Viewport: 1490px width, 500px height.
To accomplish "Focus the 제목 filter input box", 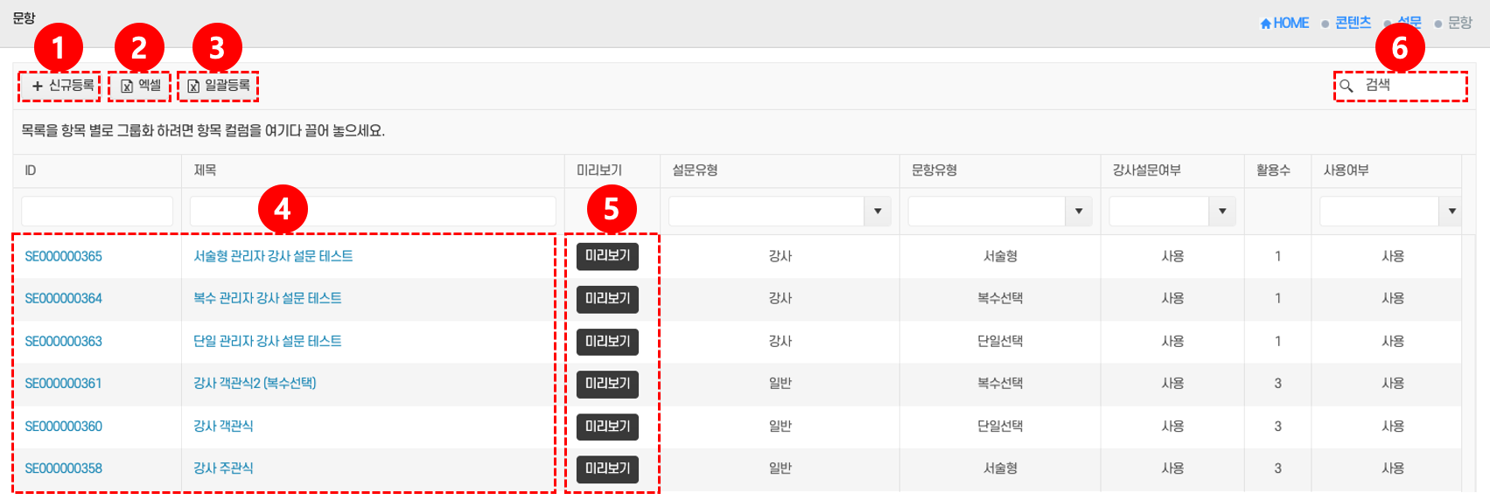I will pos(373,212).
